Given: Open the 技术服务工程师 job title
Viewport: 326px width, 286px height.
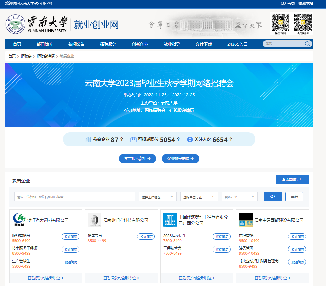Looking at the screenshot, I should [x=25, y=248].
